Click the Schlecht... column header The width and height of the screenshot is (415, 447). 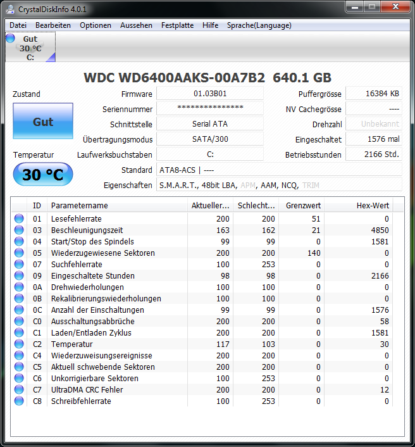256,206
